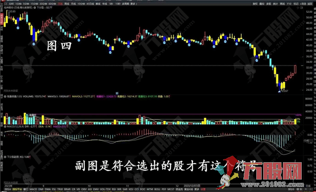The height and width of the screenshot is (192, 316).
Task: Add the stock with +自选
Action: (303, 4)
